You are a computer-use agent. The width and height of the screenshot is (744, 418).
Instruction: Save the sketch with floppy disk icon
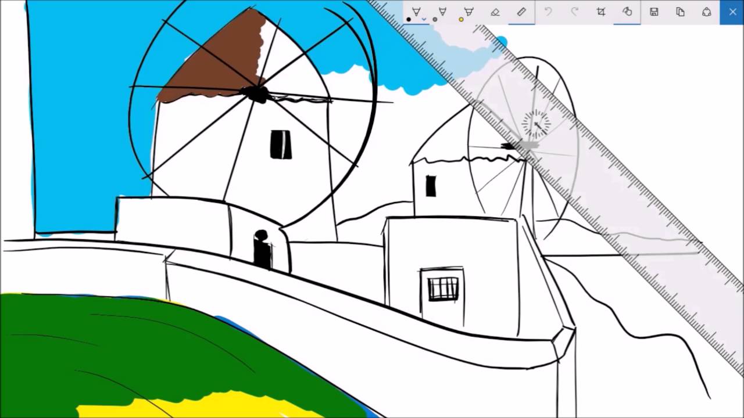point(654,12)
